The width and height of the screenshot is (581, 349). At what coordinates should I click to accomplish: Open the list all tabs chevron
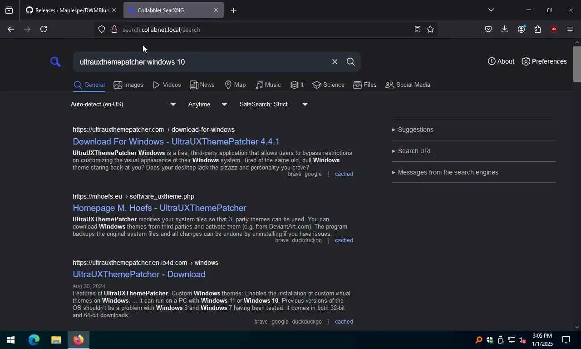click(x=491, y=10)
